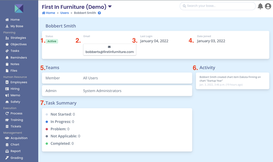Viewport: 273px width, 162px height.
Task: Click the dark Not Applicable dot
Action: (x=47, y=136)
